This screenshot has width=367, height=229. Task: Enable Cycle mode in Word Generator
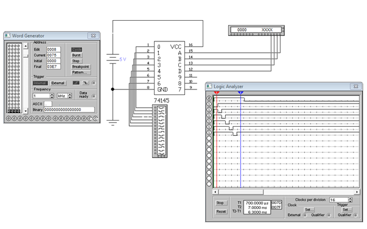(77, 49)
